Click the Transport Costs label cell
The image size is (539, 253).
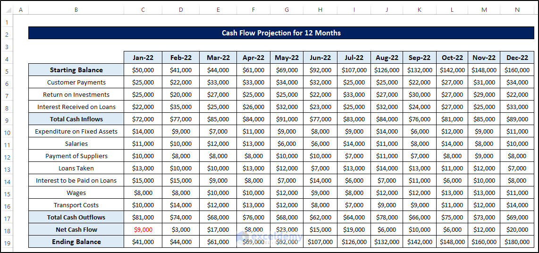click(x=76, y=205)
